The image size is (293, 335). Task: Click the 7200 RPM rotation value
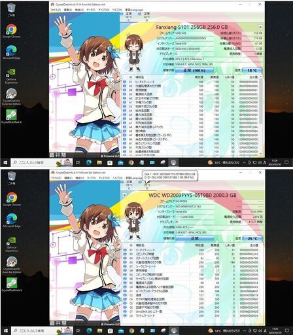(x=253, y=211)
